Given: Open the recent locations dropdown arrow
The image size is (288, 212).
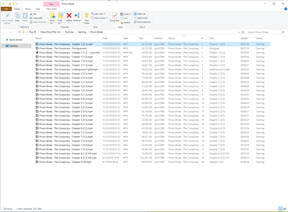Looking at the screenshot, I should point(15,32).
